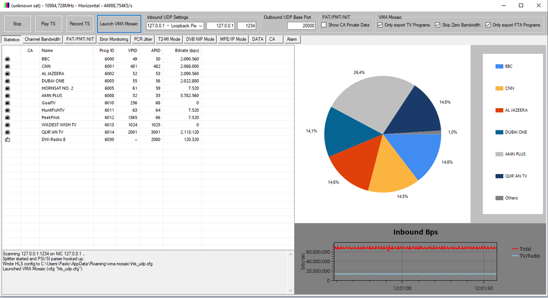The image size is (548, 298).
Task: Click the radio icon beside DW-Radio 8
Action: [7, 139]
